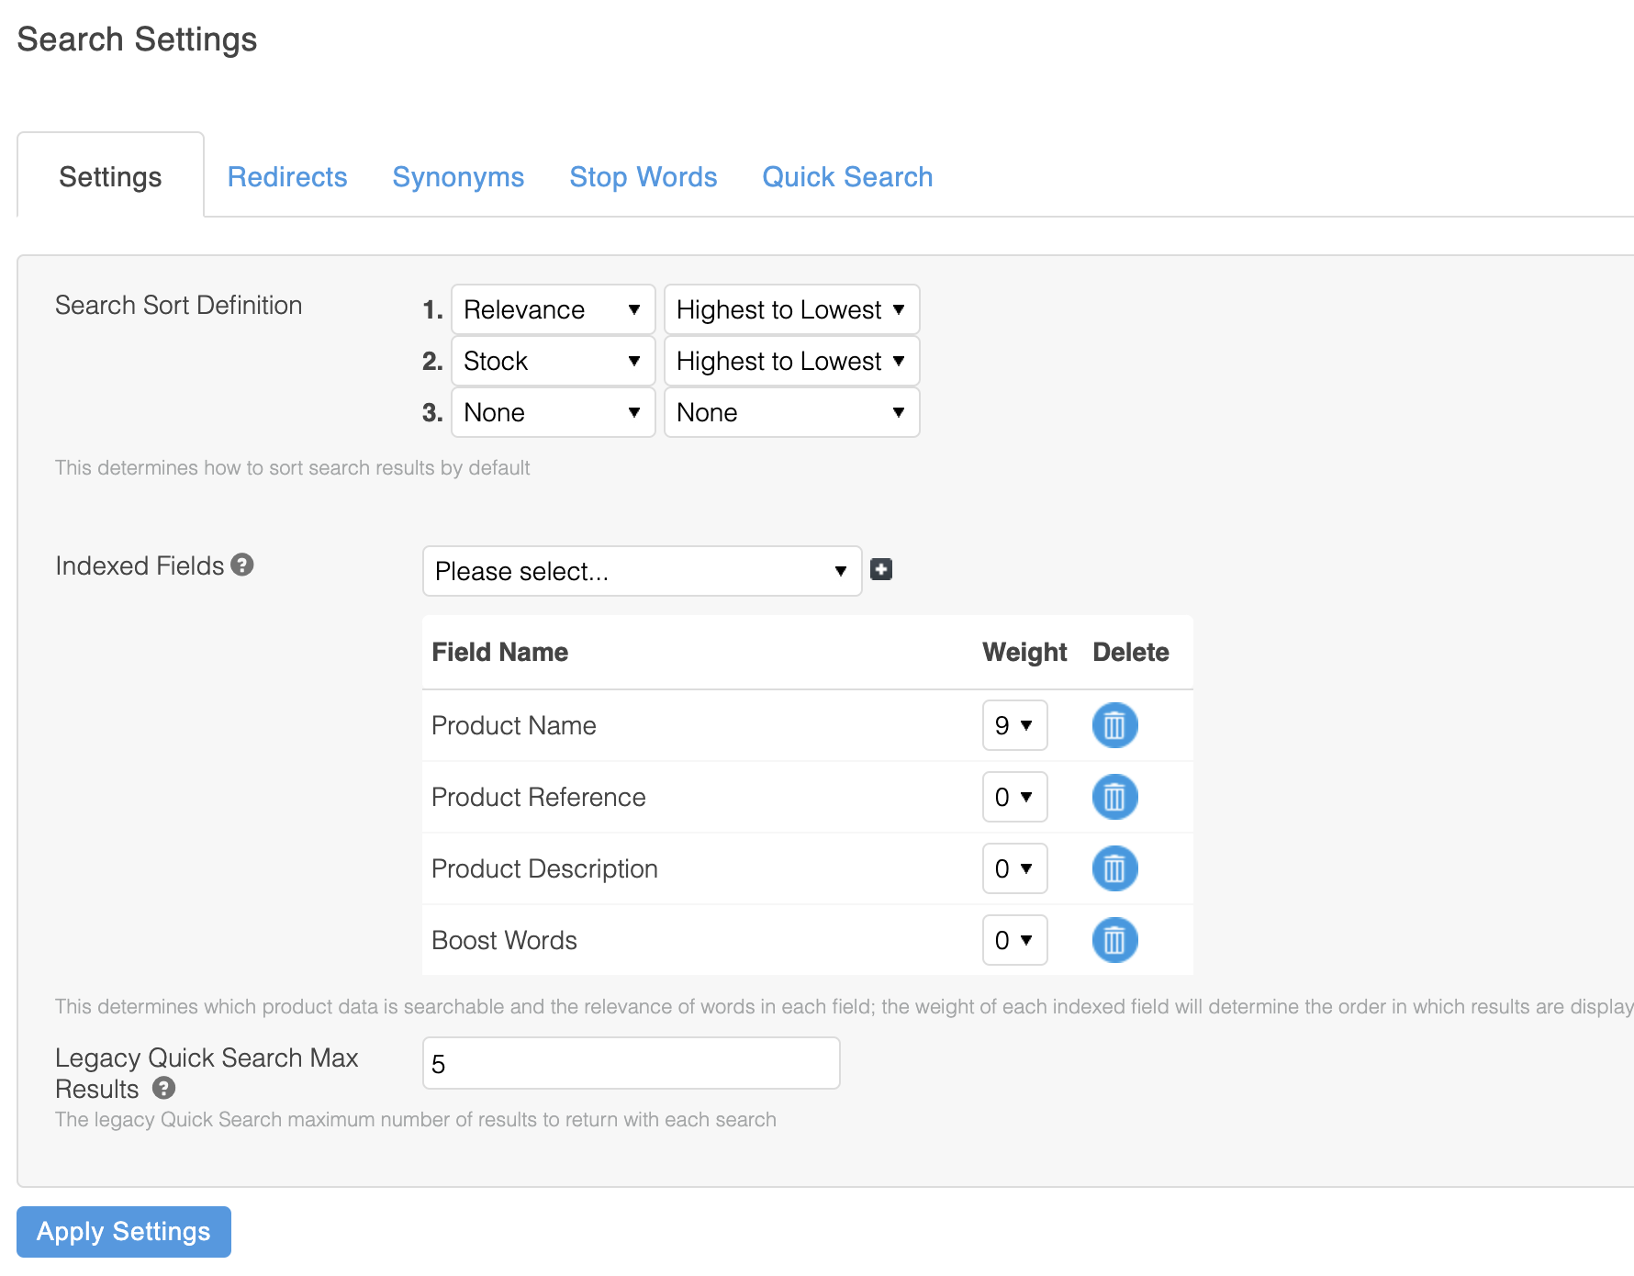1634x1276 pixels.
Task: Show help for Indexed Fields
Action: pos(242,565)
